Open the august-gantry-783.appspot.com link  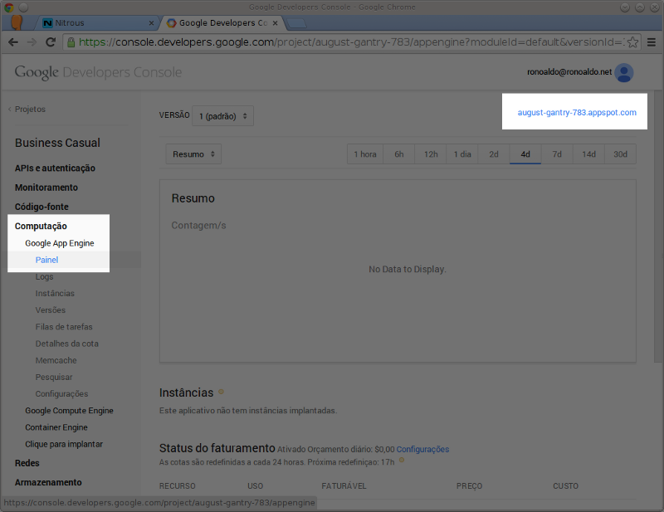[x=577, y=113]
